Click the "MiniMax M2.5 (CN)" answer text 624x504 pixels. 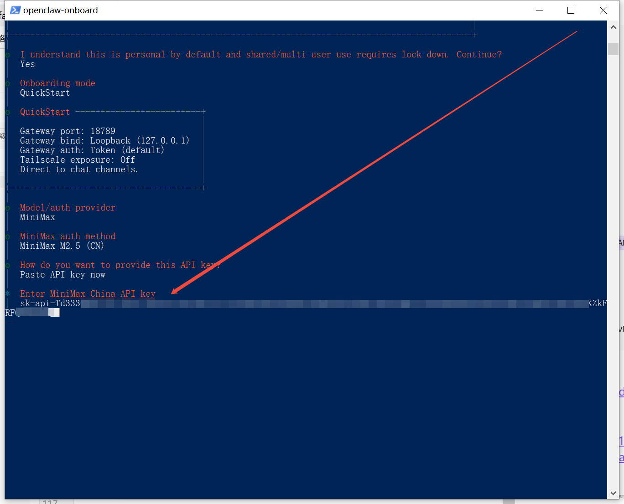[62, 246]
